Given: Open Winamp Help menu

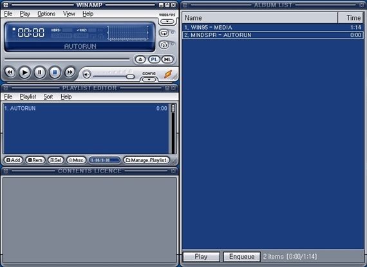Looking at the screenshot, I should pyautogui.click(x=88, y=14).
